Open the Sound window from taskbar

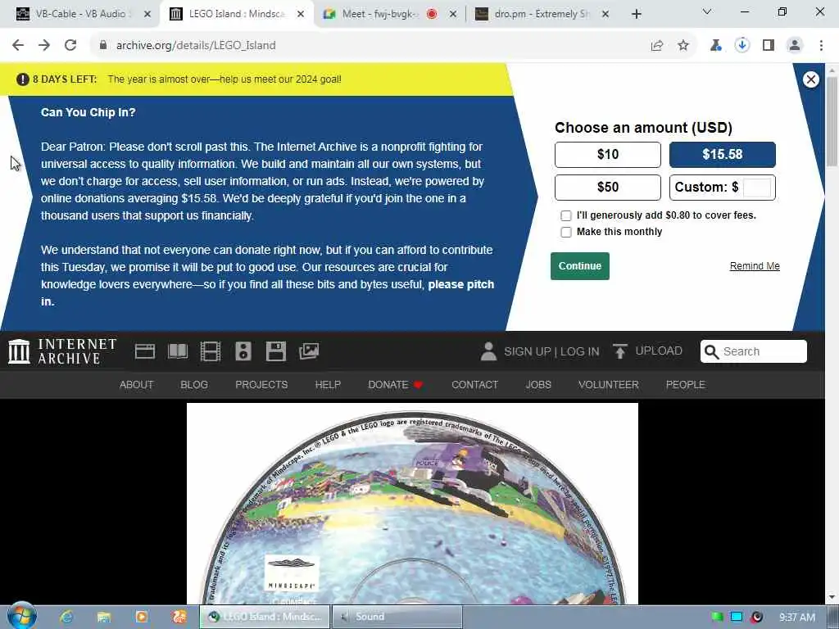click(397, 617)
